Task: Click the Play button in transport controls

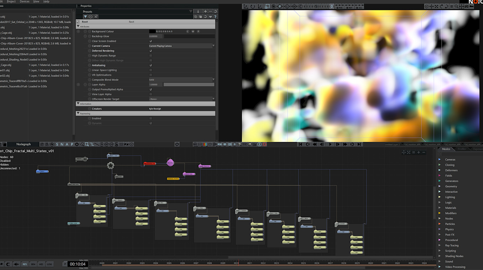Action: [330, 144]
